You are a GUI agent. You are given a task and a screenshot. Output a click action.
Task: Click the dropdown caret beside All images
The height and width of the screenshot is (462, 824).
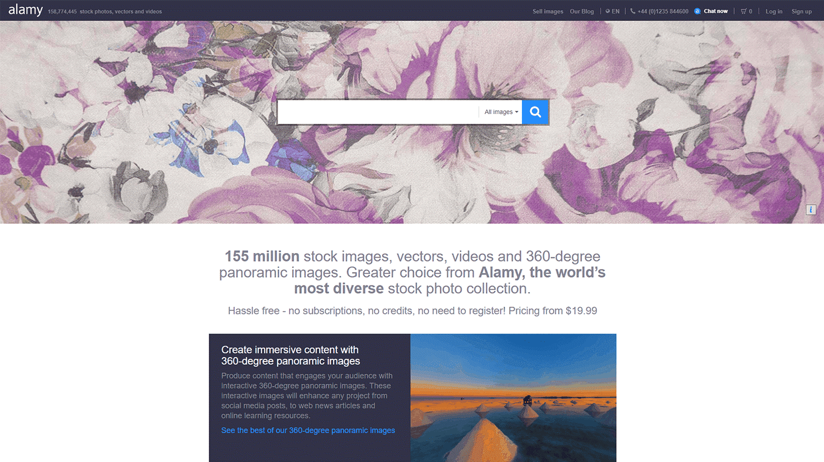[x=516, y=112]
